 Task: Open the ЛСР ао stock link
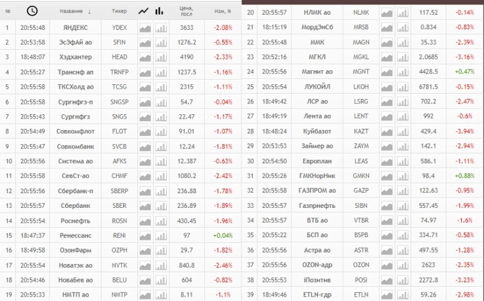click(x=317, y=101)
